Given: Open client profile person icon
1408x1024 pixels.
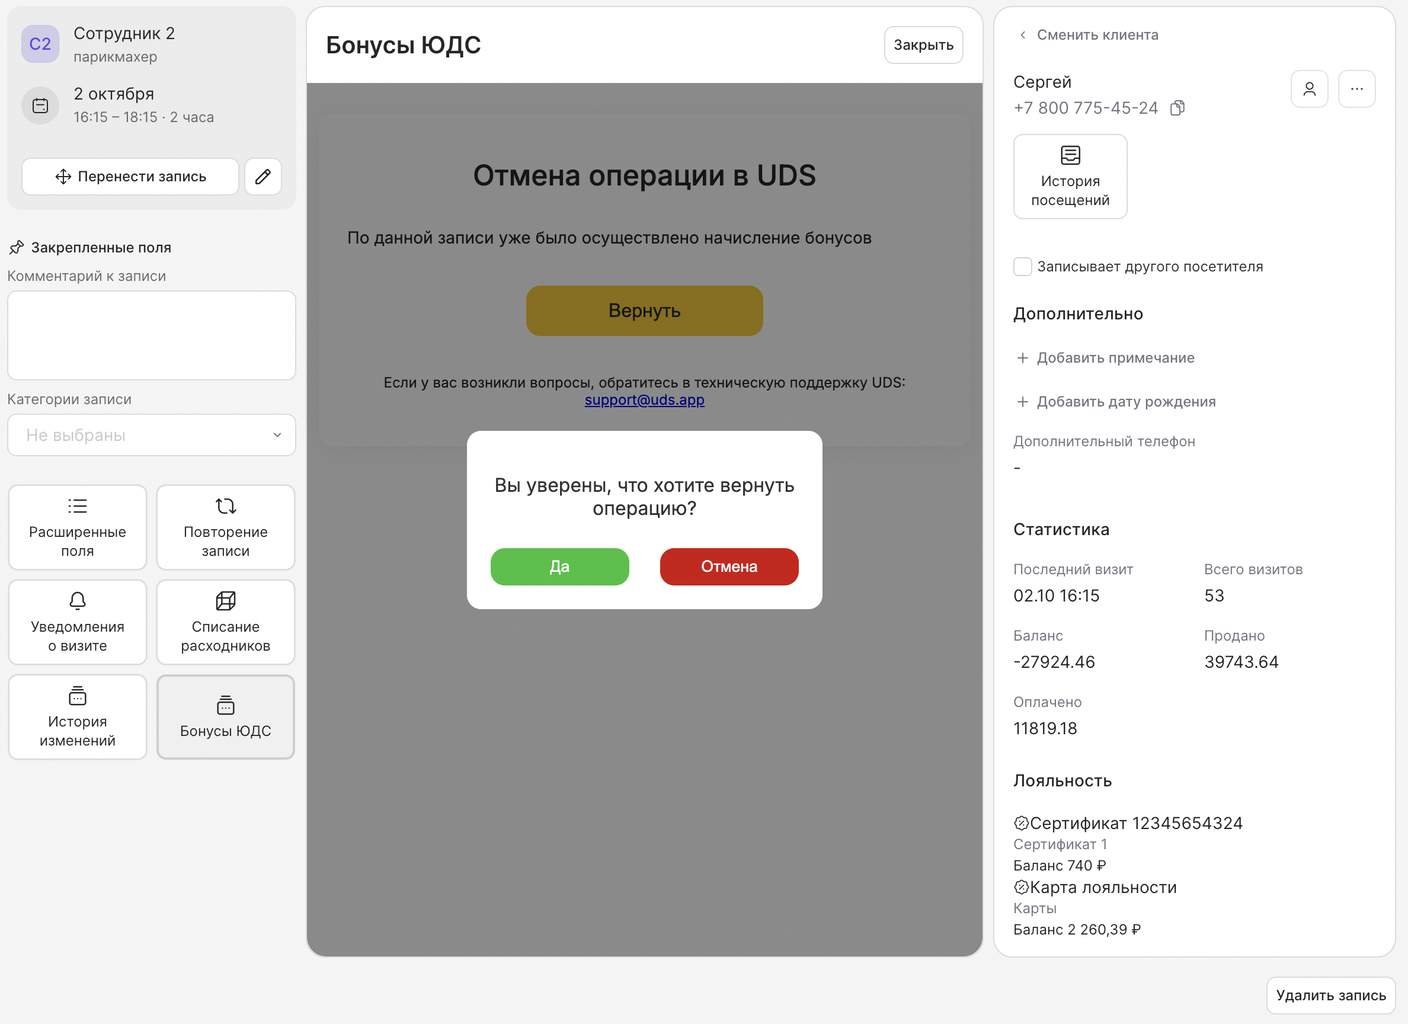Looking at the screenshot, I should 1309,89.
